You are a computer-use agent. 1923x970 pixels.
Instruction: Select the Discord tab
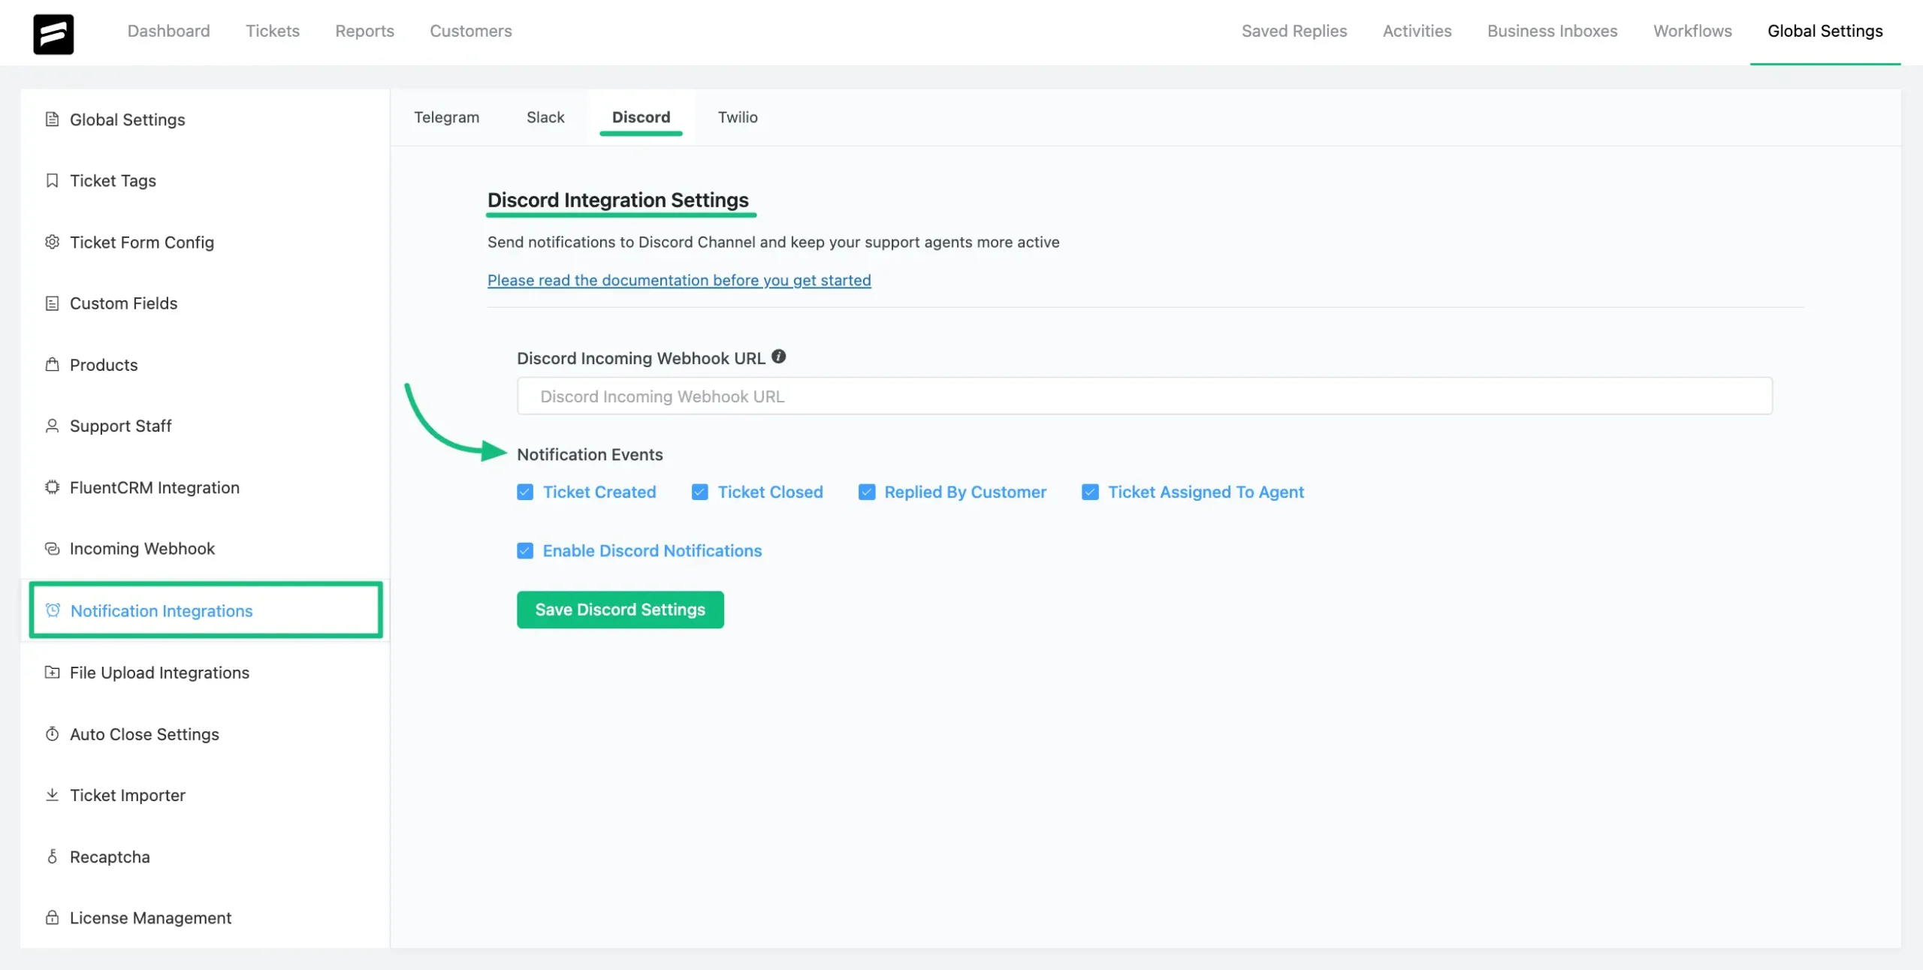[x=641, y=117]
